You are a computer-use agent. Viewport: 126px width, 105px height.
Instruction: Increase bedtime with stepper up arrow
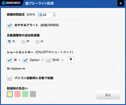[54, 14]
